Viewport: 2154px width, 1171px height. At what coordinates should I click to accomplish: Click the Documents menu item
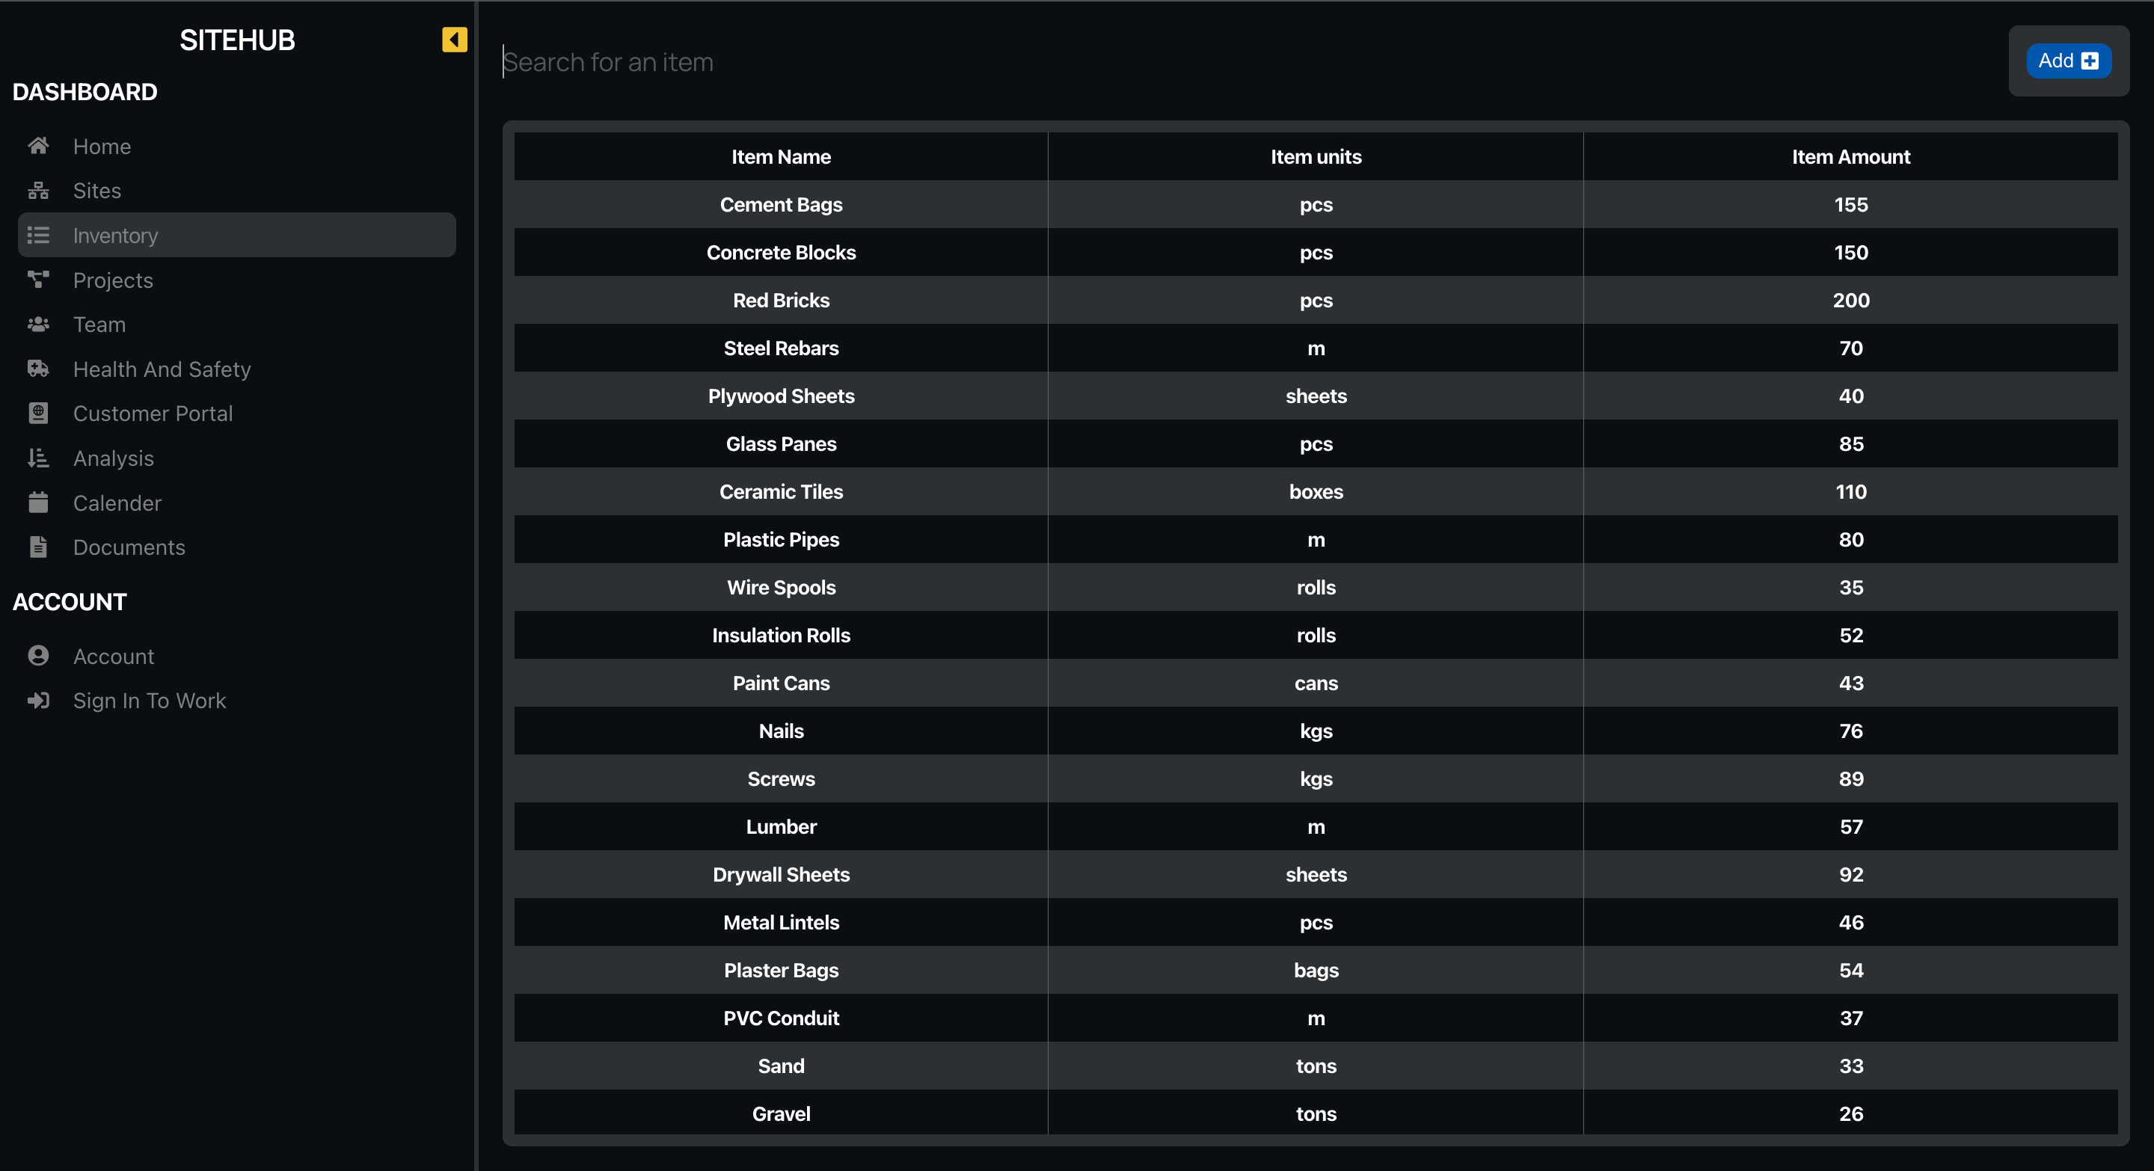coord(129,547)
